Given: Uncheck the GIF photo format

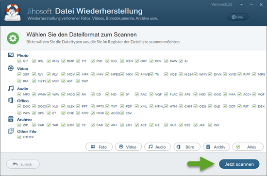Looking at the screenshot, I should click(x=19, y=61).
